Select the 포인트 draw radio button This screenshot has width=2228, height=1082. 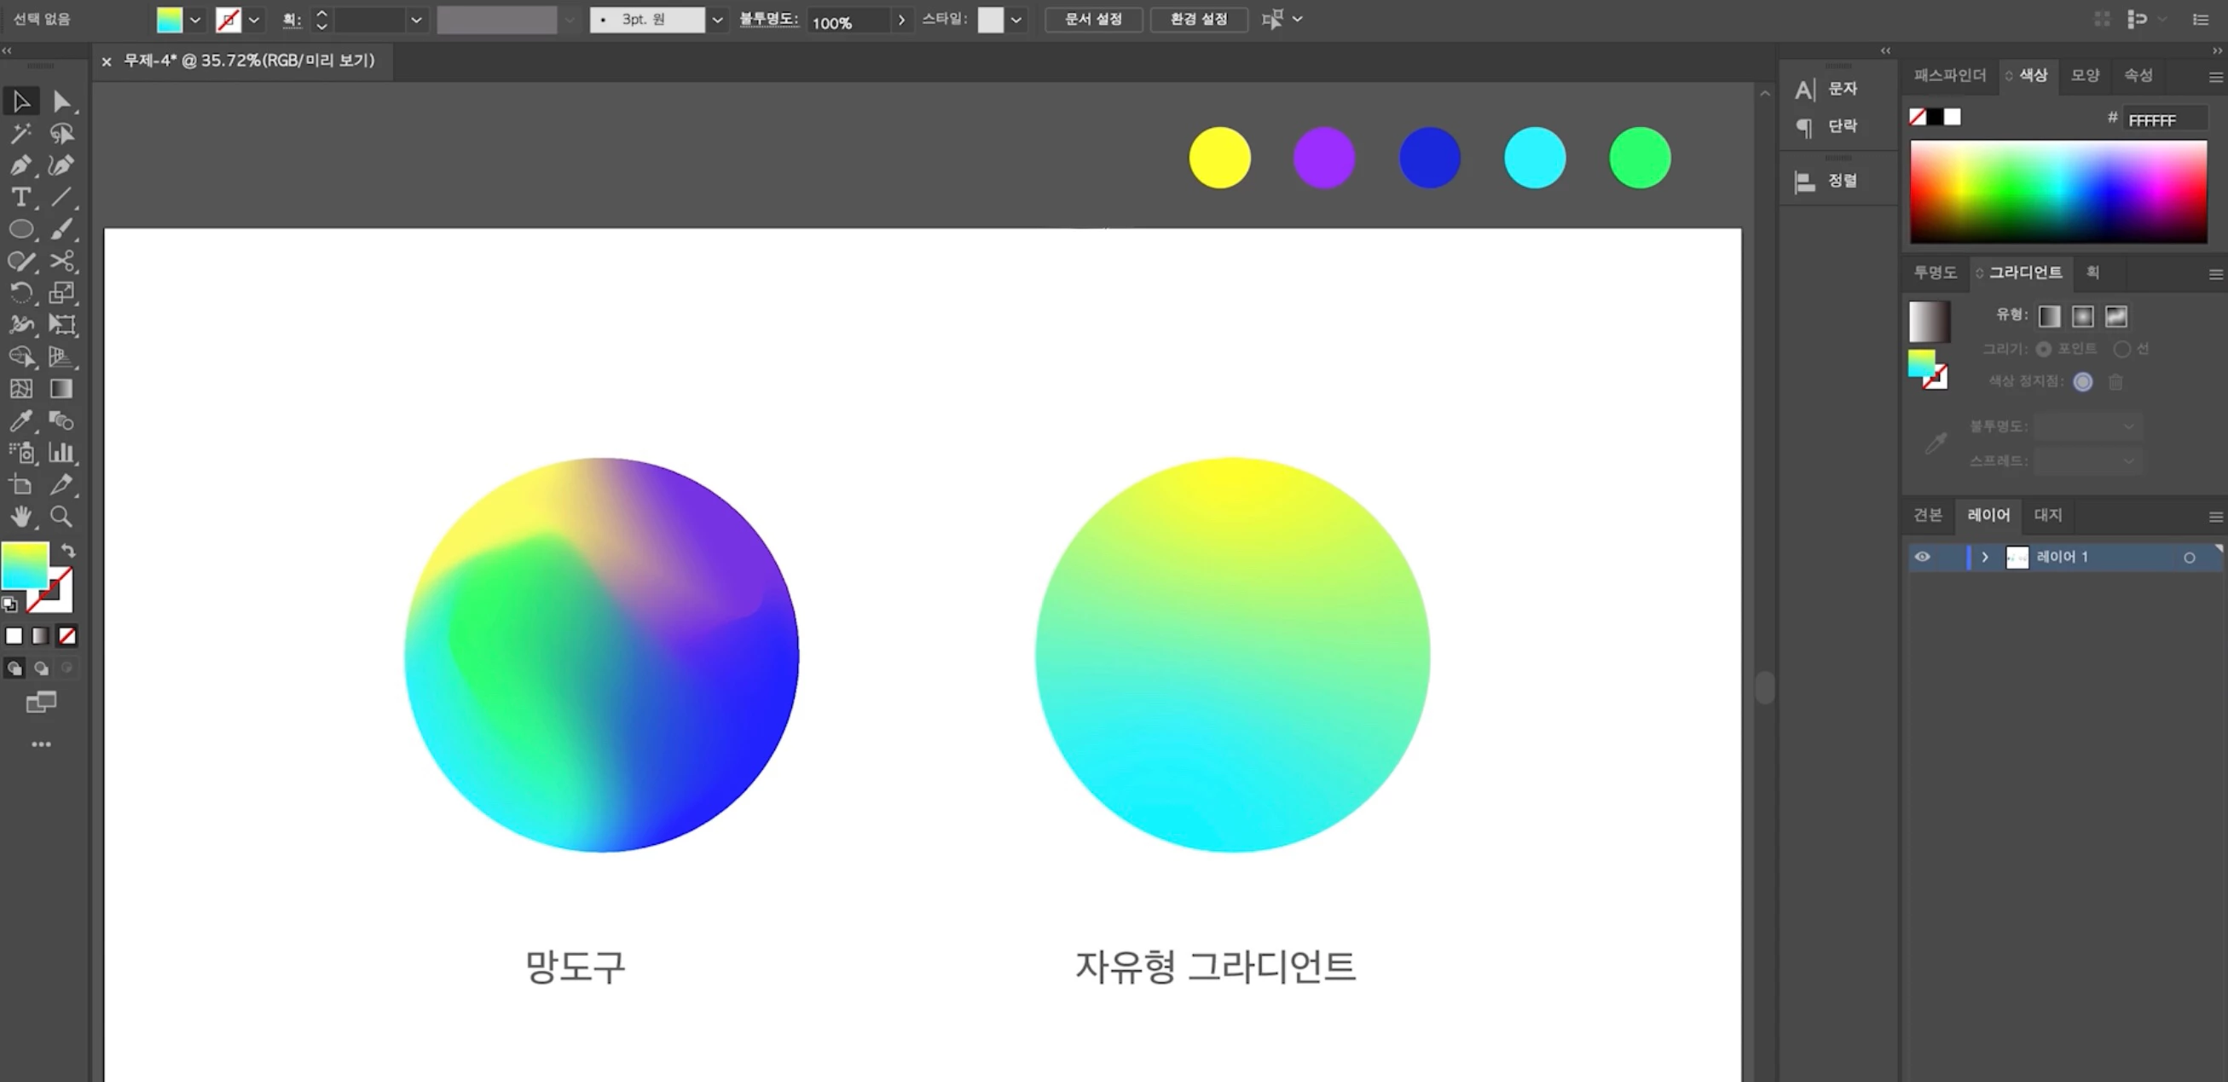click(x=2043, y=350)
